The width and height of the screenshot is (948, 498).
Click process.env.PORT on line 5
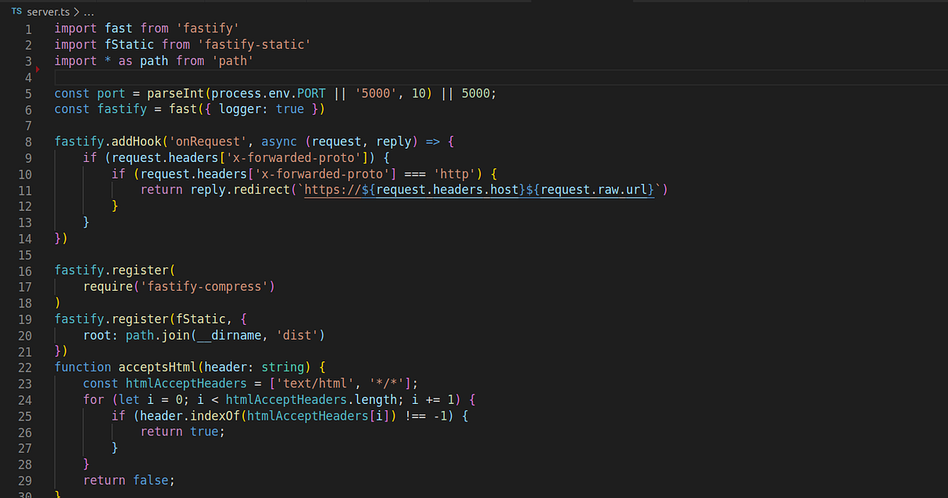point(268,93)
